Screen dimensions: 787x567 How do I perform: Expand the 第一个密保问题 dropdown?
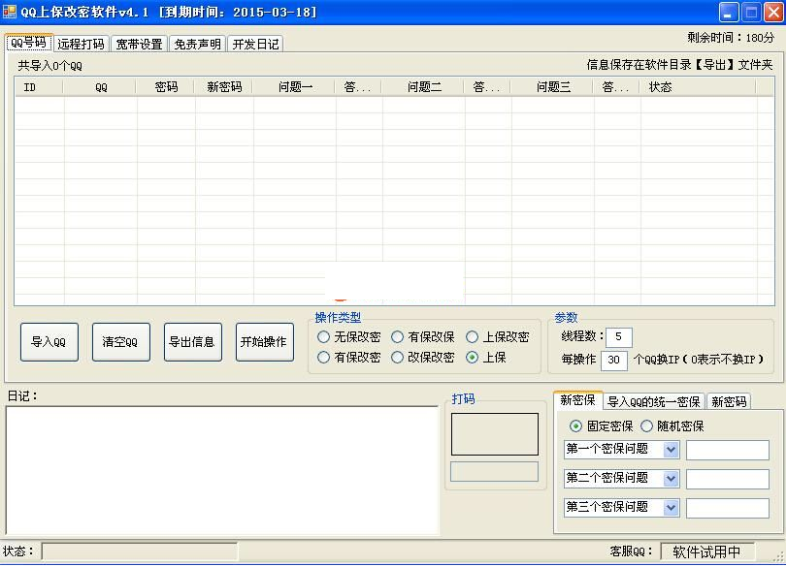click(671, 450)
